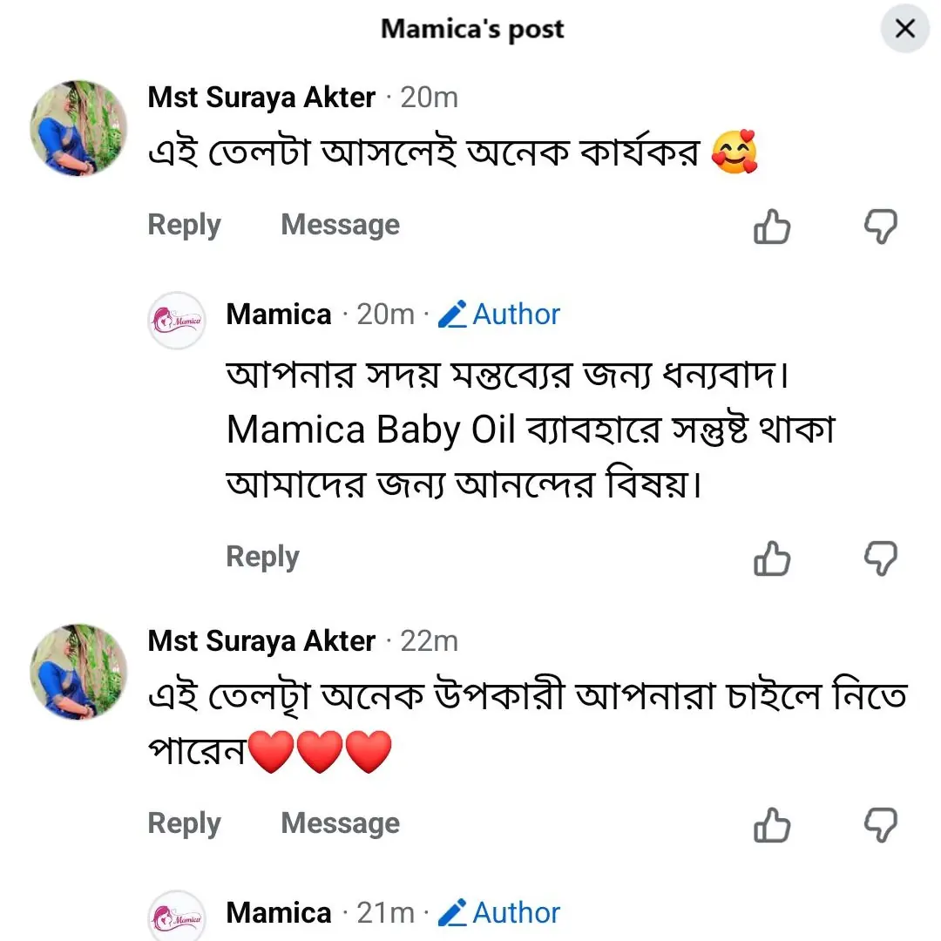Reply to Suraya's 22m comment
This screenshot has height=941, width=941.
[x=184, y=823]
